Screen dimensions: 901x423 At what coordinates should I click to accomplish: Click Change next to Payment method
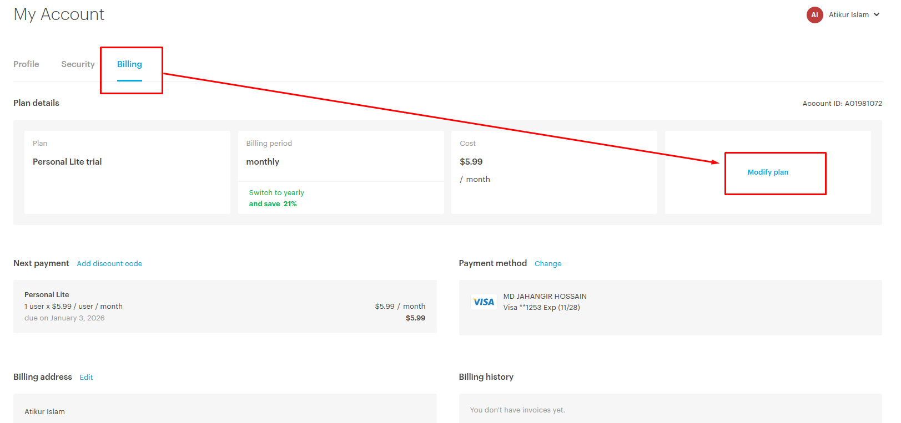pos(548,264)
